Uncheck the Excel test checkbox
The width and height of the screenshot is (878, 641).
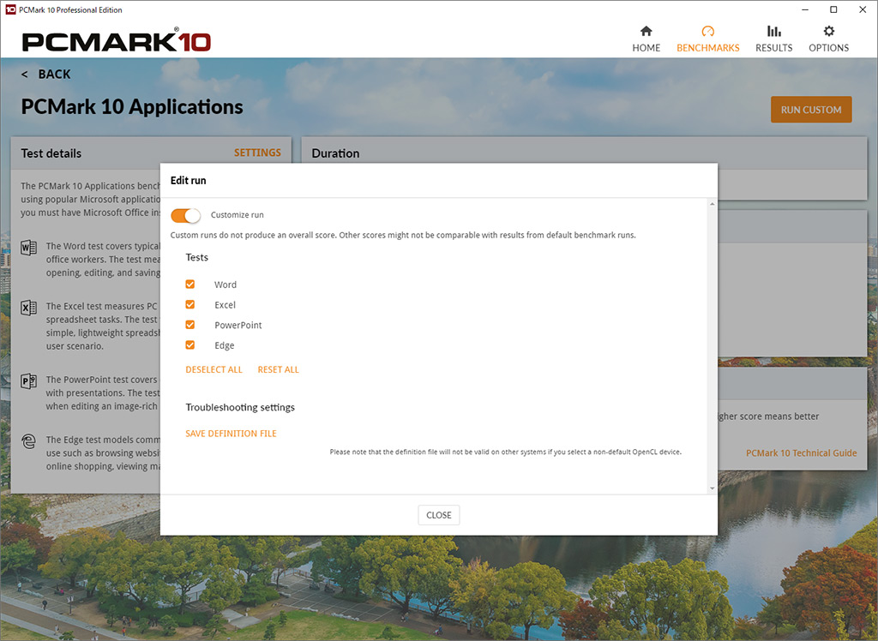point(190,304)
